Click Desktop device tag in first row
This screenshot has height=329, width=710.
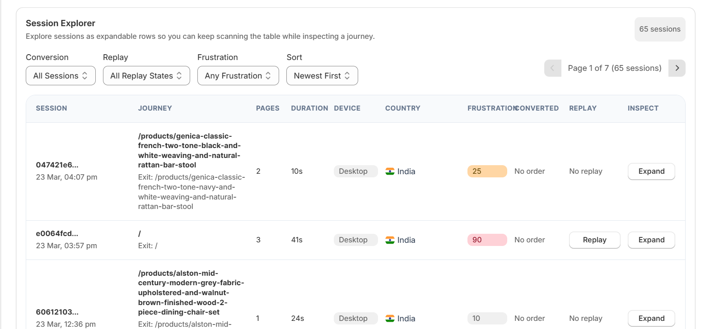pos(355,171)
